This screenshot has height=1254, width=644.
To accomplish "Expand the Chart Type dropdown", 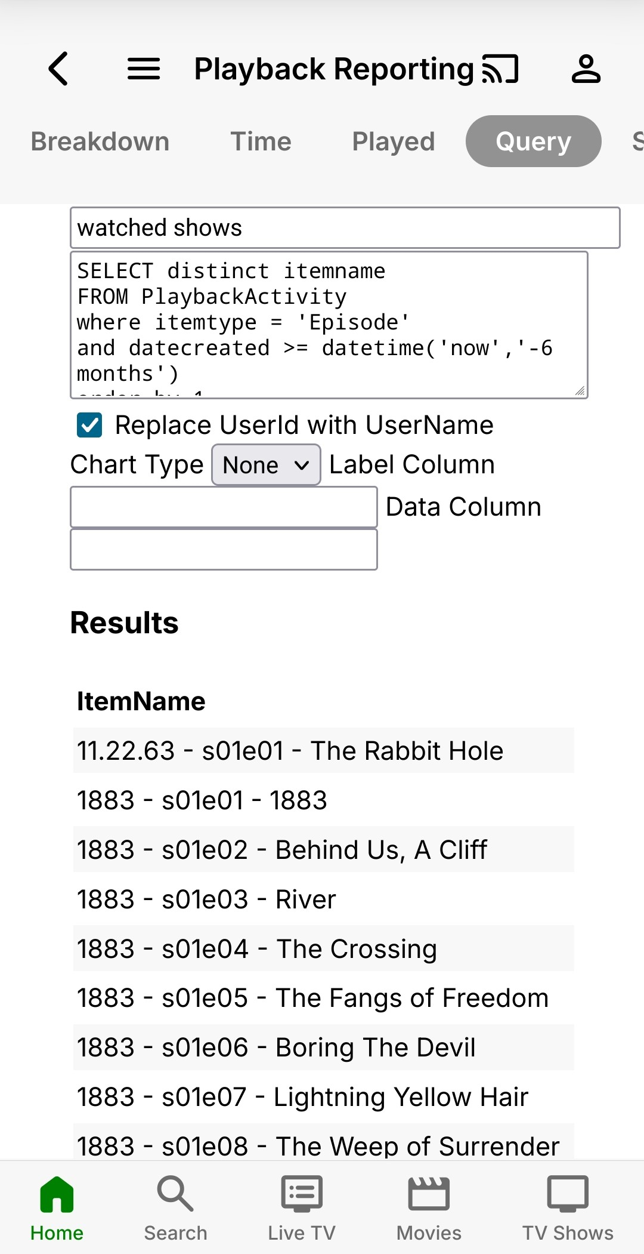I will click(266, 465).
